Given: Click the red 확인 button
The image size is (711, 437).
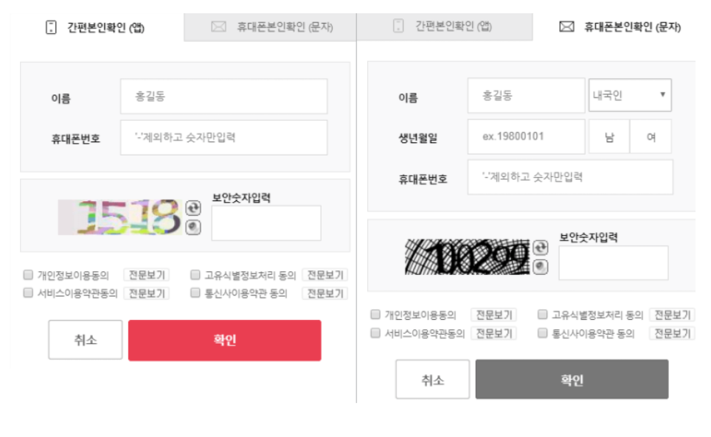Looking at the screenshot, I should [x=224, y=340].
